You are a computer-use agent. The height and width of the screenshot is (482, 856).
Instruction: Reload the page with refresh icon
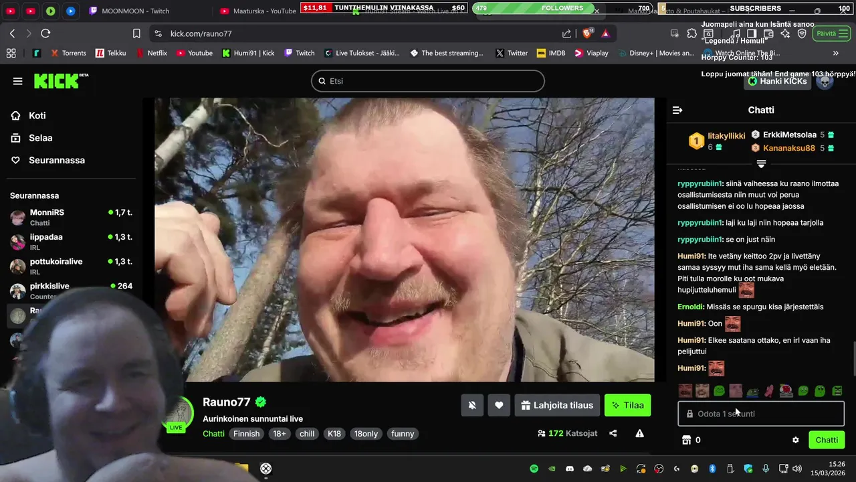45,33
